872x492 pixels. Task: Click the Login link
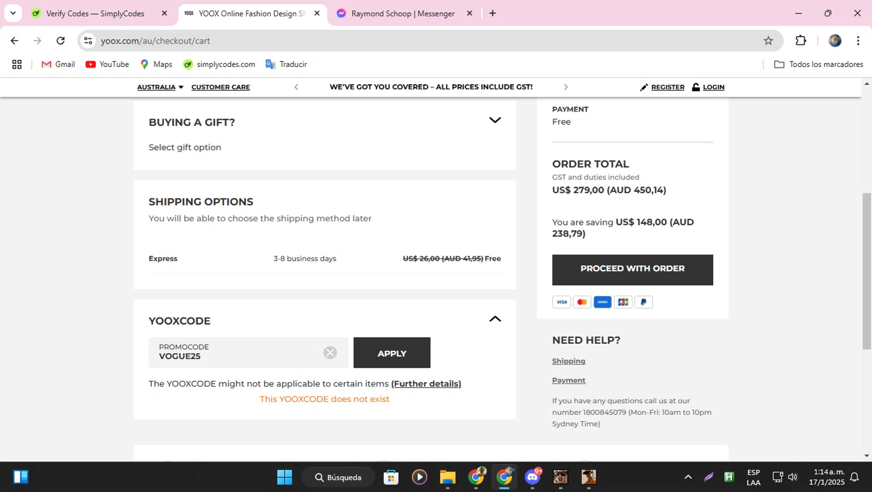click(x=708, y=87)
